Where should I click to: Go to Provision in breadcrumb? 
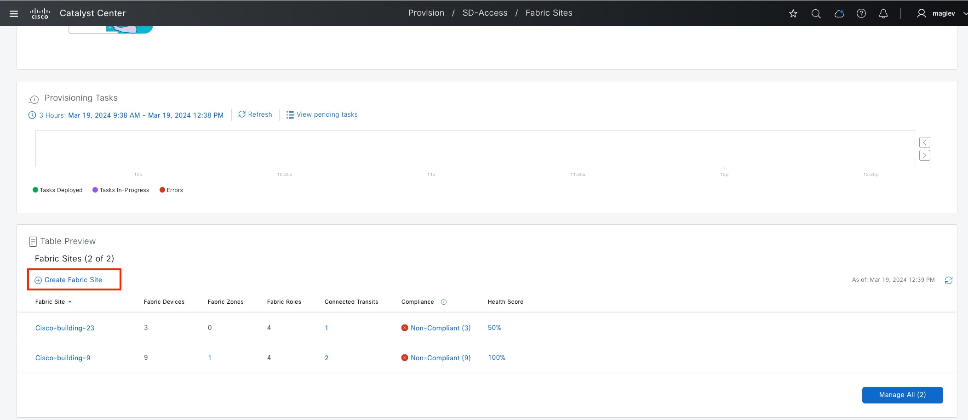[x=426, y=13]
